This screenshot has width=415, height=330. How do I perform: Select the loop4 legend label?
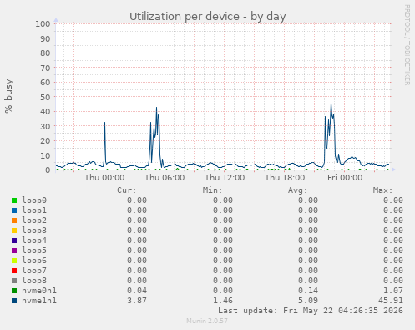[x=34, y=241]
